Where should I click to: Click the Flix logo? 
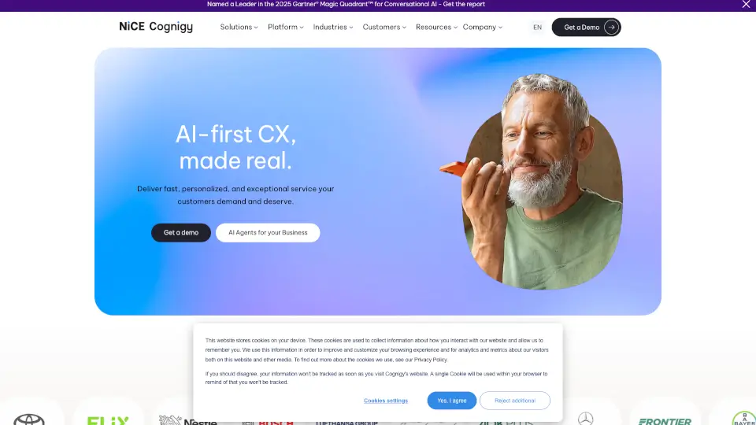[x=108, y=420]
